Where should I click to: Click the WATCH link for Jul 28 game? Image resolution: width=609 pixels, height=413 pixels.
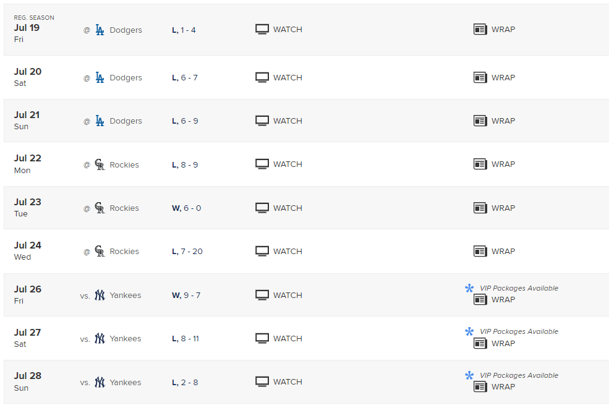pos(287,382)
